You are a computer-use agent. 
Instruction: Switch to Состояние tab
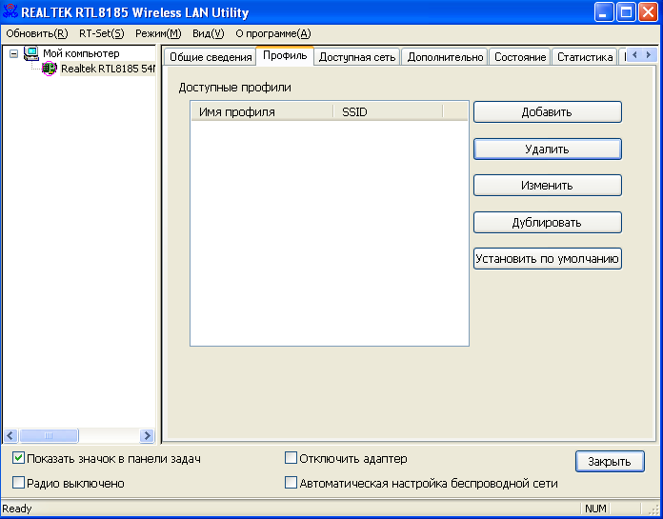[520, 57]
